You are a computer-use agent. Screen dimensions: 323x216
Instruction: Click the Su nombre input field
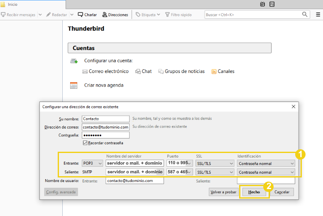tap(105, 119)
